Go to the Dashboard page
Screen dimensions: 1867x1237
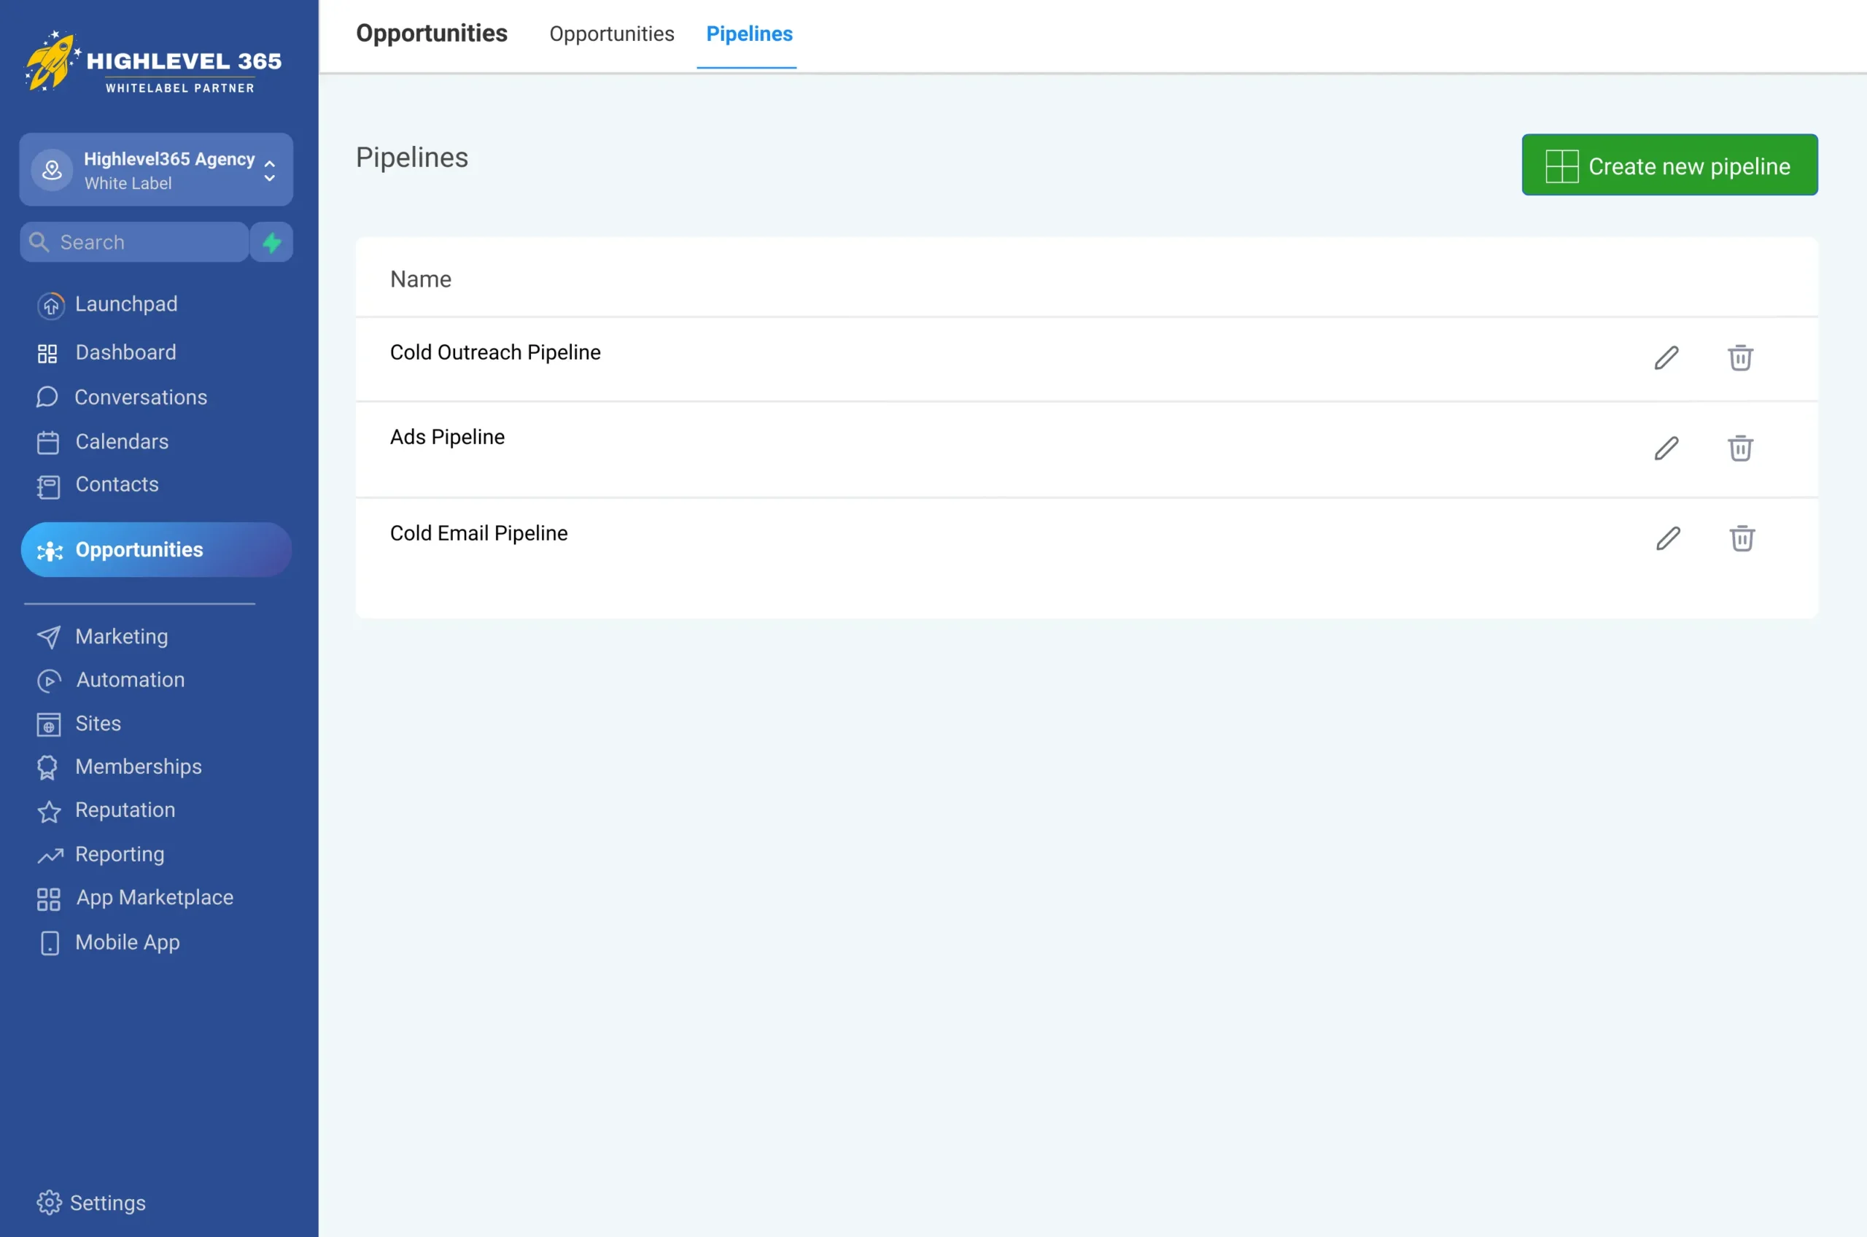(x=125, y=352)
